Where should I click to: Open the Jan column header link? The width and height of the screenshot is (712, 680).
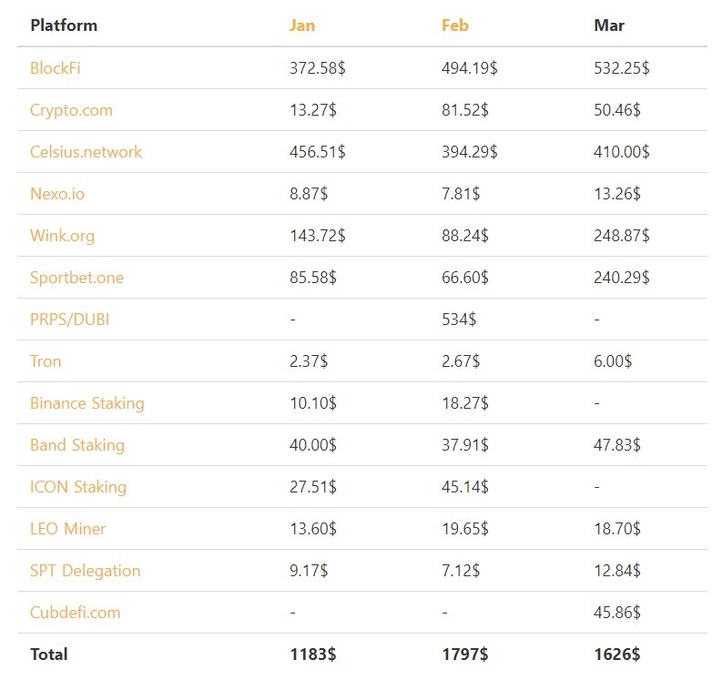[302, 25]
